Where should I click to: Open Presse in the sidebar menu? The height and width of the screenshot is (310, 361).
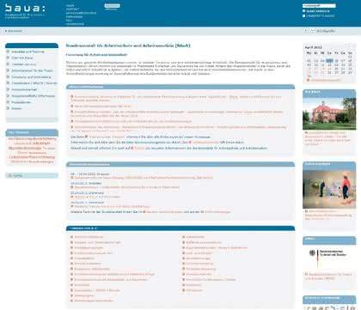click(16, 108)
